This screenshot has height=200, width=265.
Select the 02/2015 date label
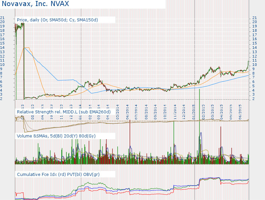[x=203, y=112]
